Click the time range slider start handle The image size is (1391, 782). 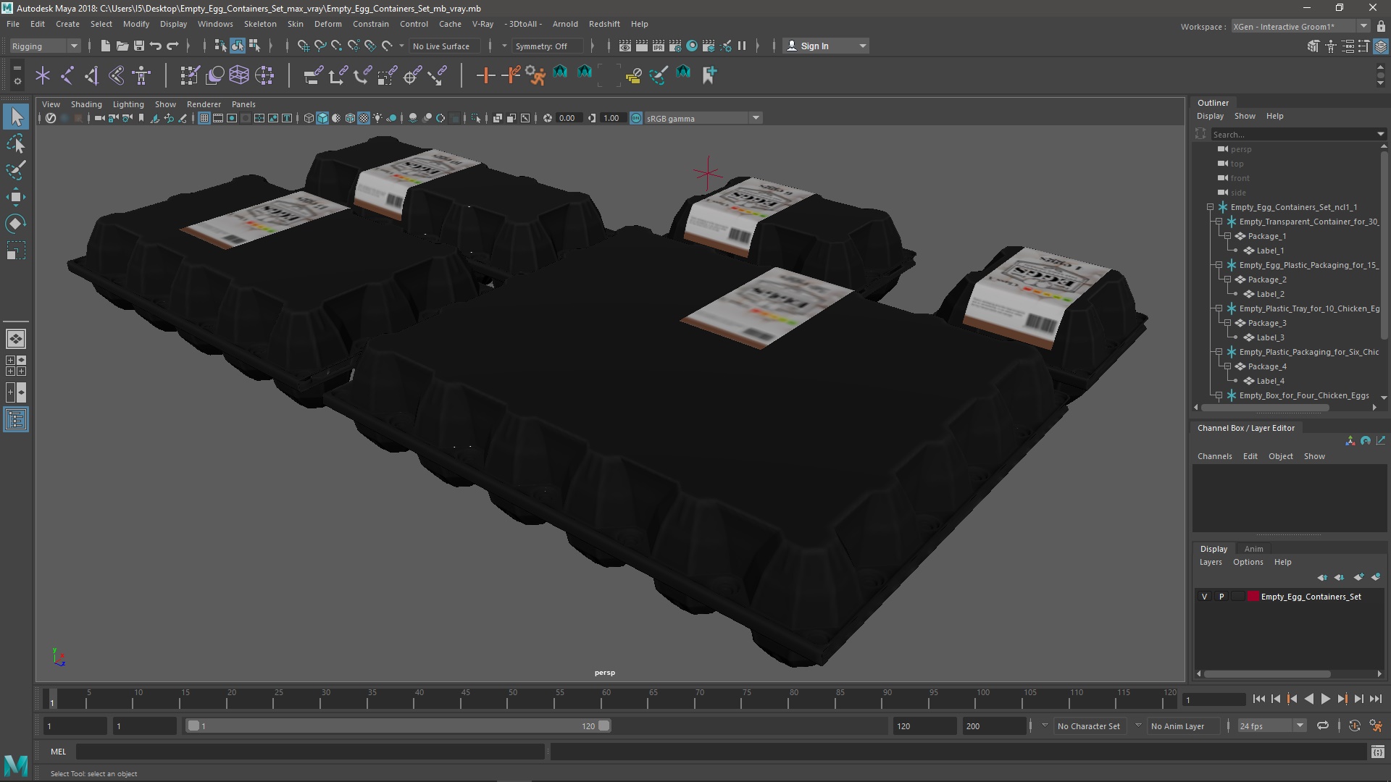193,726
